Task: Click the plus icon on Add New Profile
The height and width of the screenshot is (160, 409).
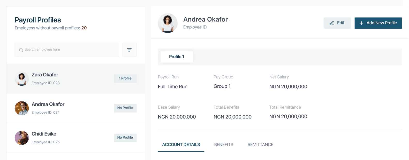Action: 361,23
